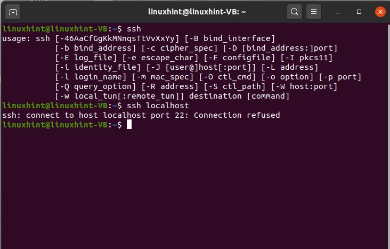
Task: Click the terminal cursor block
Action: (128, 125)
